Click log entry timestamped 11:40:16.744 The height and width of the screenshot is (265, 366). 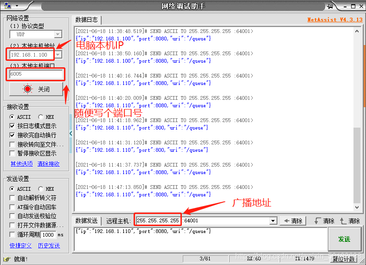pyautogui.click(x=164, y=76)
